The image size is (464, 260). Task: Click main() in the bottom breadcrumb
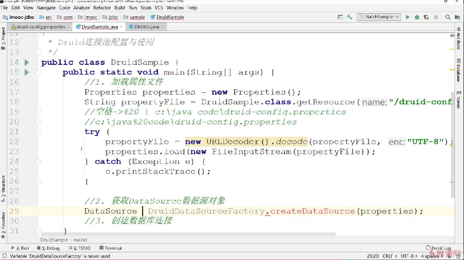(x=80, y=240)
